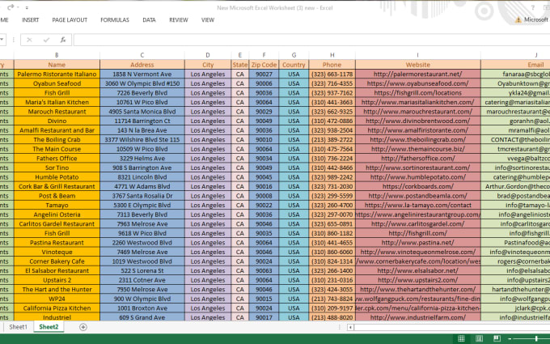Click the Cancel (X) icon in formula bar
Image resolution: width=550 pixels, height=344 pixels.
click(29, 40)
